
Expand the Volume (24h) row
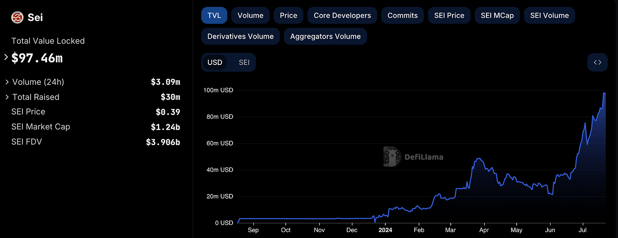point(7,82)
